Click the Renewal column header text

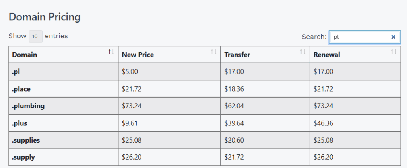point(327,55)
